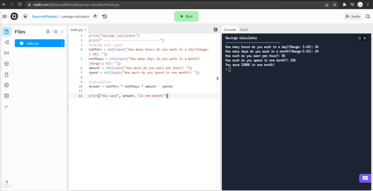Run the savings-calculator program
Screen dimensions: 373x191
[x=186, y=16]
